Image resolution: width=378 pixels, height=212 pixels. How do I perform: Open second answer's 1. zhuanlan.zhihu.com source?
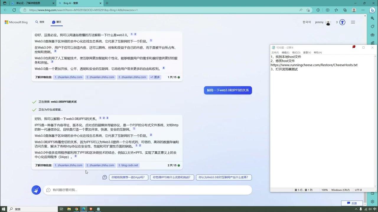click(69, 165)
